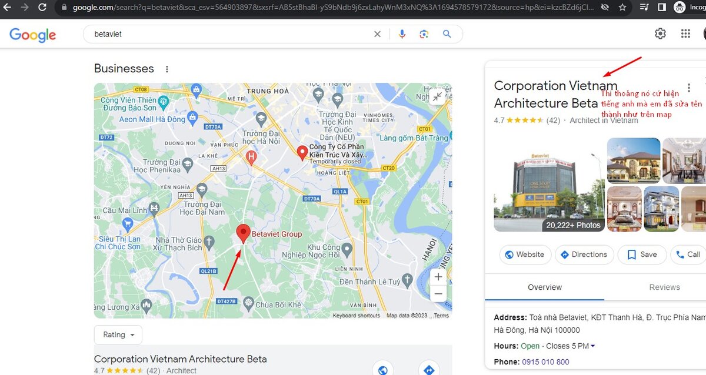This screenshot has width=706, height=375.
Task: Open knowledge panel more options menu
Action: point(689,88)
